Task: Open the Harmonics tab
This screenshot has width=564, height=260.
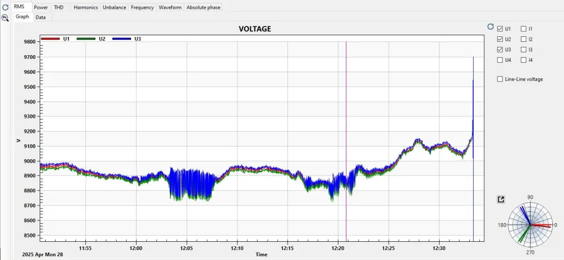Action: click(85, 7)
